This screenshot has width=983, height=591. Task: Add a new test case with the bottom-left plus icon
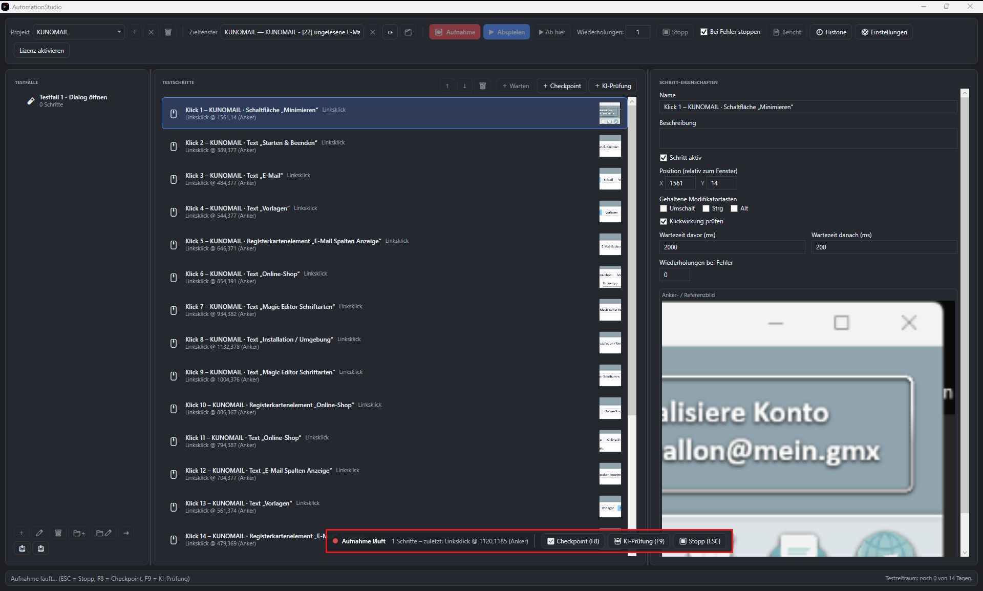(22, 533)
